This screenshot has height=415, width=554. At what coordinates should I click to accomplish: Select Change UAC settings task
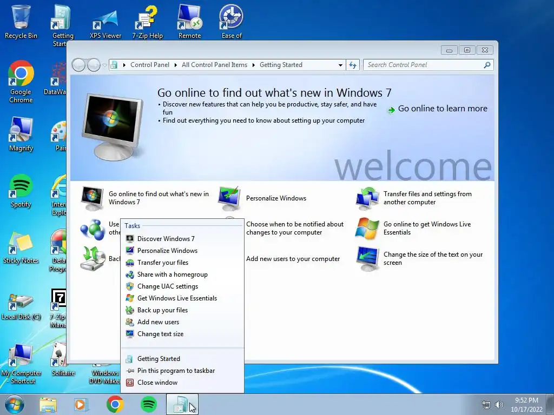182,286
